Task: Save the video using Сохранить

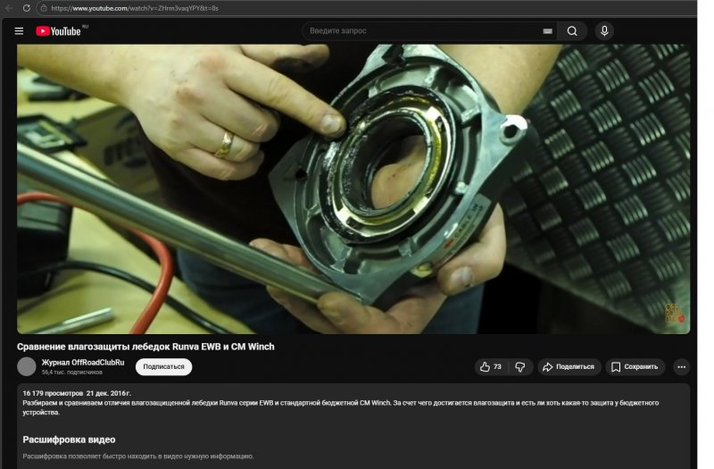Action: (x=635, y=366)
